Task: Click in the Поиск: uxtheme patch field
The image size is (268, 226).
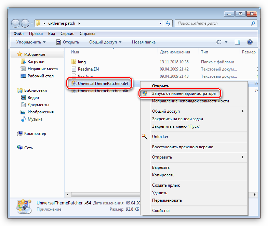Action: click(213, 23)
